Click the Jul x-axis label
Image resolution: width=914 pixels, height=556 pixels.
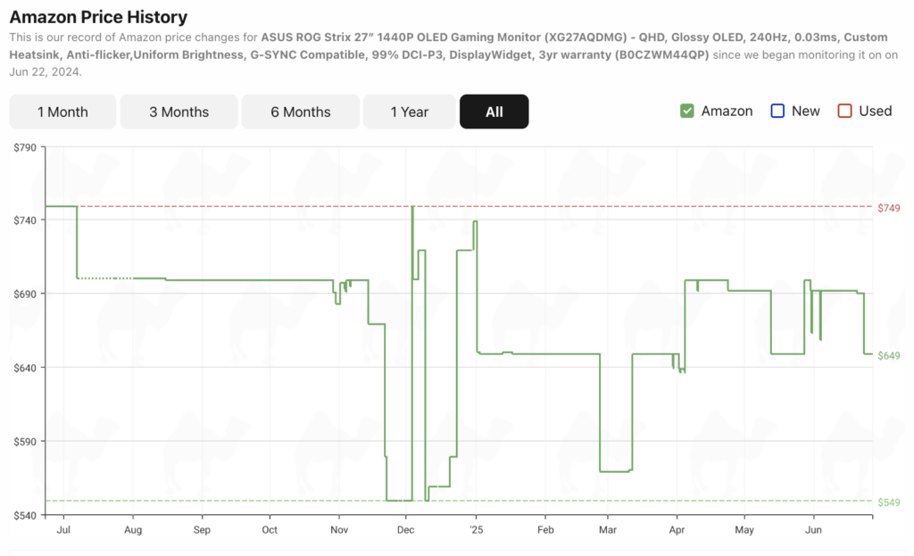coord(63,530)
